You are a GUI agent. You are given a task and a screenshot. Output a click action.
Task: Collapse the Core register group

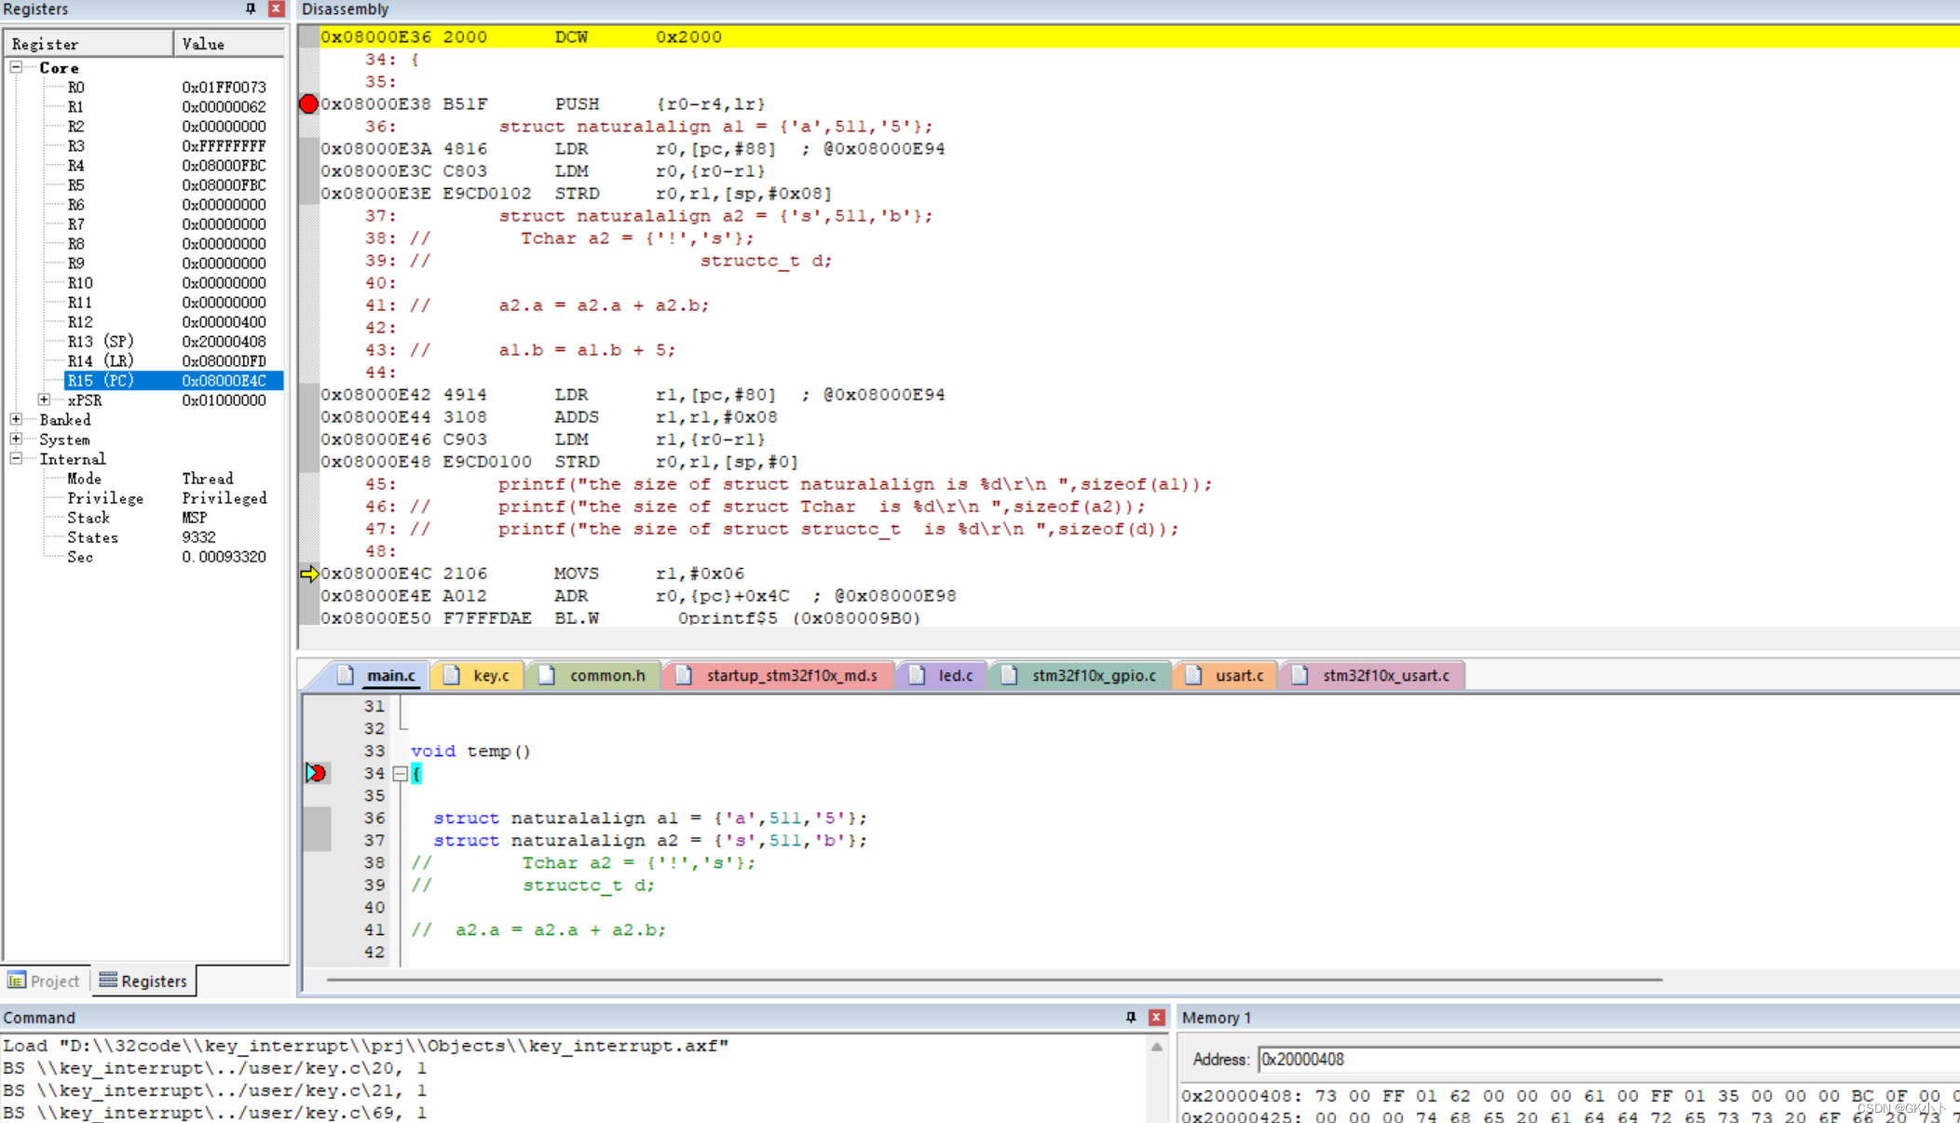tap(16, 67)
